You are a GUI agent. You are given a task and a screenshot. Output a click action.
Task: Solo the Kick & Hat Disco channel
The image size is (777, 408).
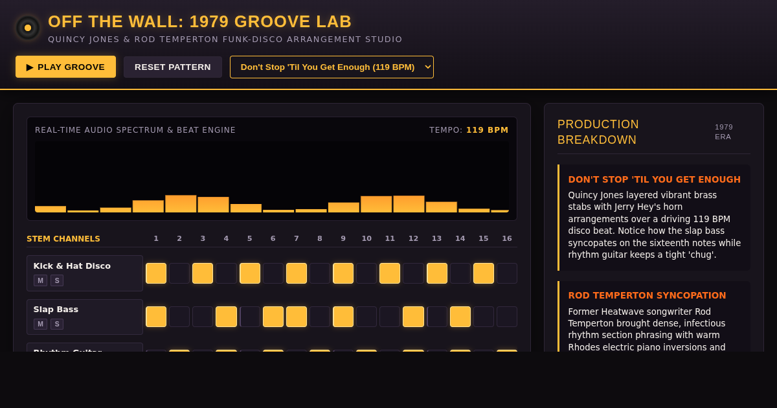57,280
